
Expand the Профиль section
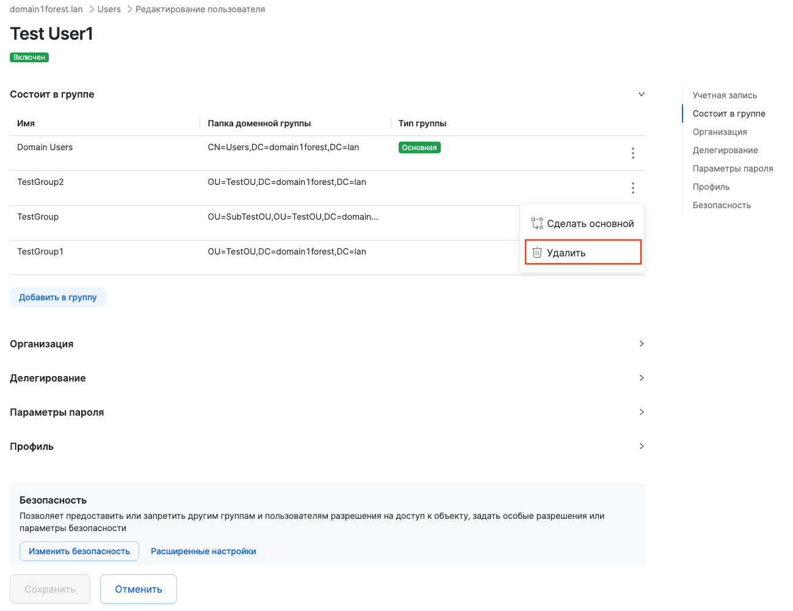[641, 446]
